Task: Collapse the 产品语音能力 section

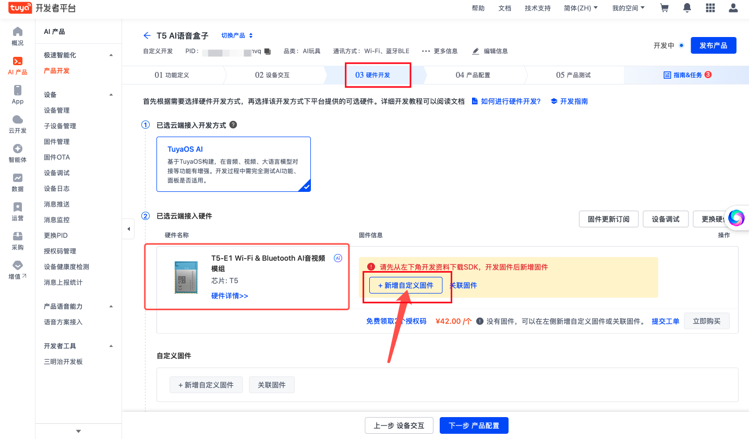Action: tap(111, 306)
